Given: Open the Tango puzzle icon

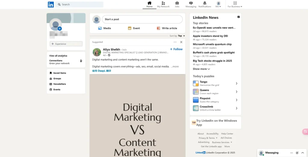Looking at the screenshot, I should 196,83.
